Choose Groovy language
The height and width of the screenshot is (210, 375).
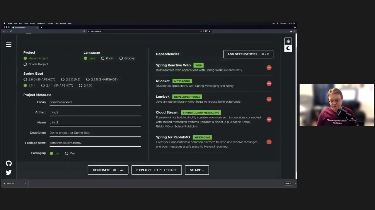coord(127,58)
